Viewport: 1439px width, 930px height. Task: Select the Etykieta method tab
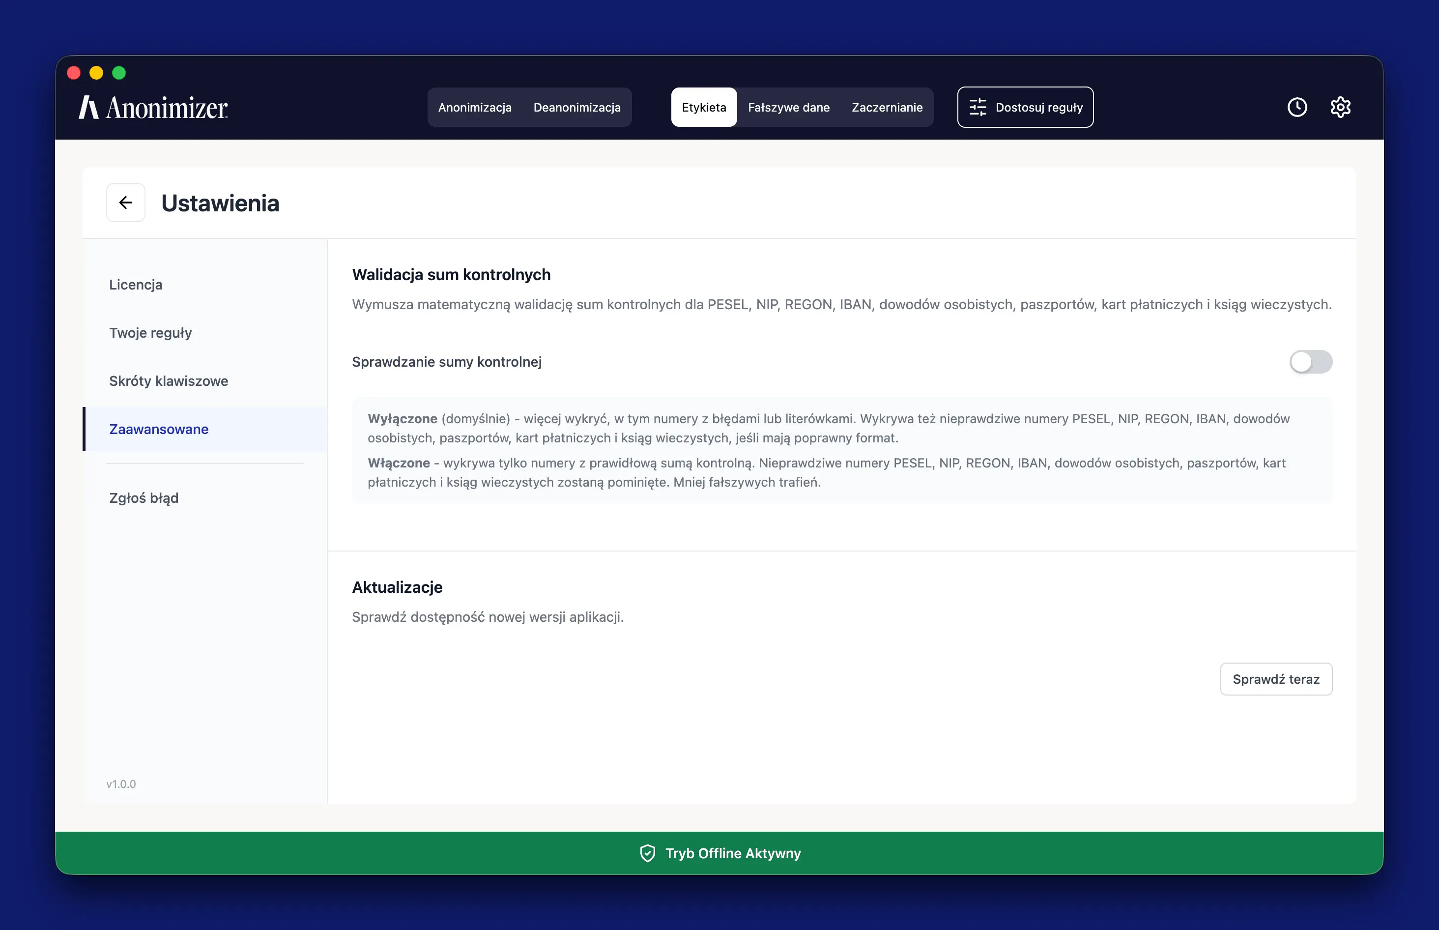(704, 107)
